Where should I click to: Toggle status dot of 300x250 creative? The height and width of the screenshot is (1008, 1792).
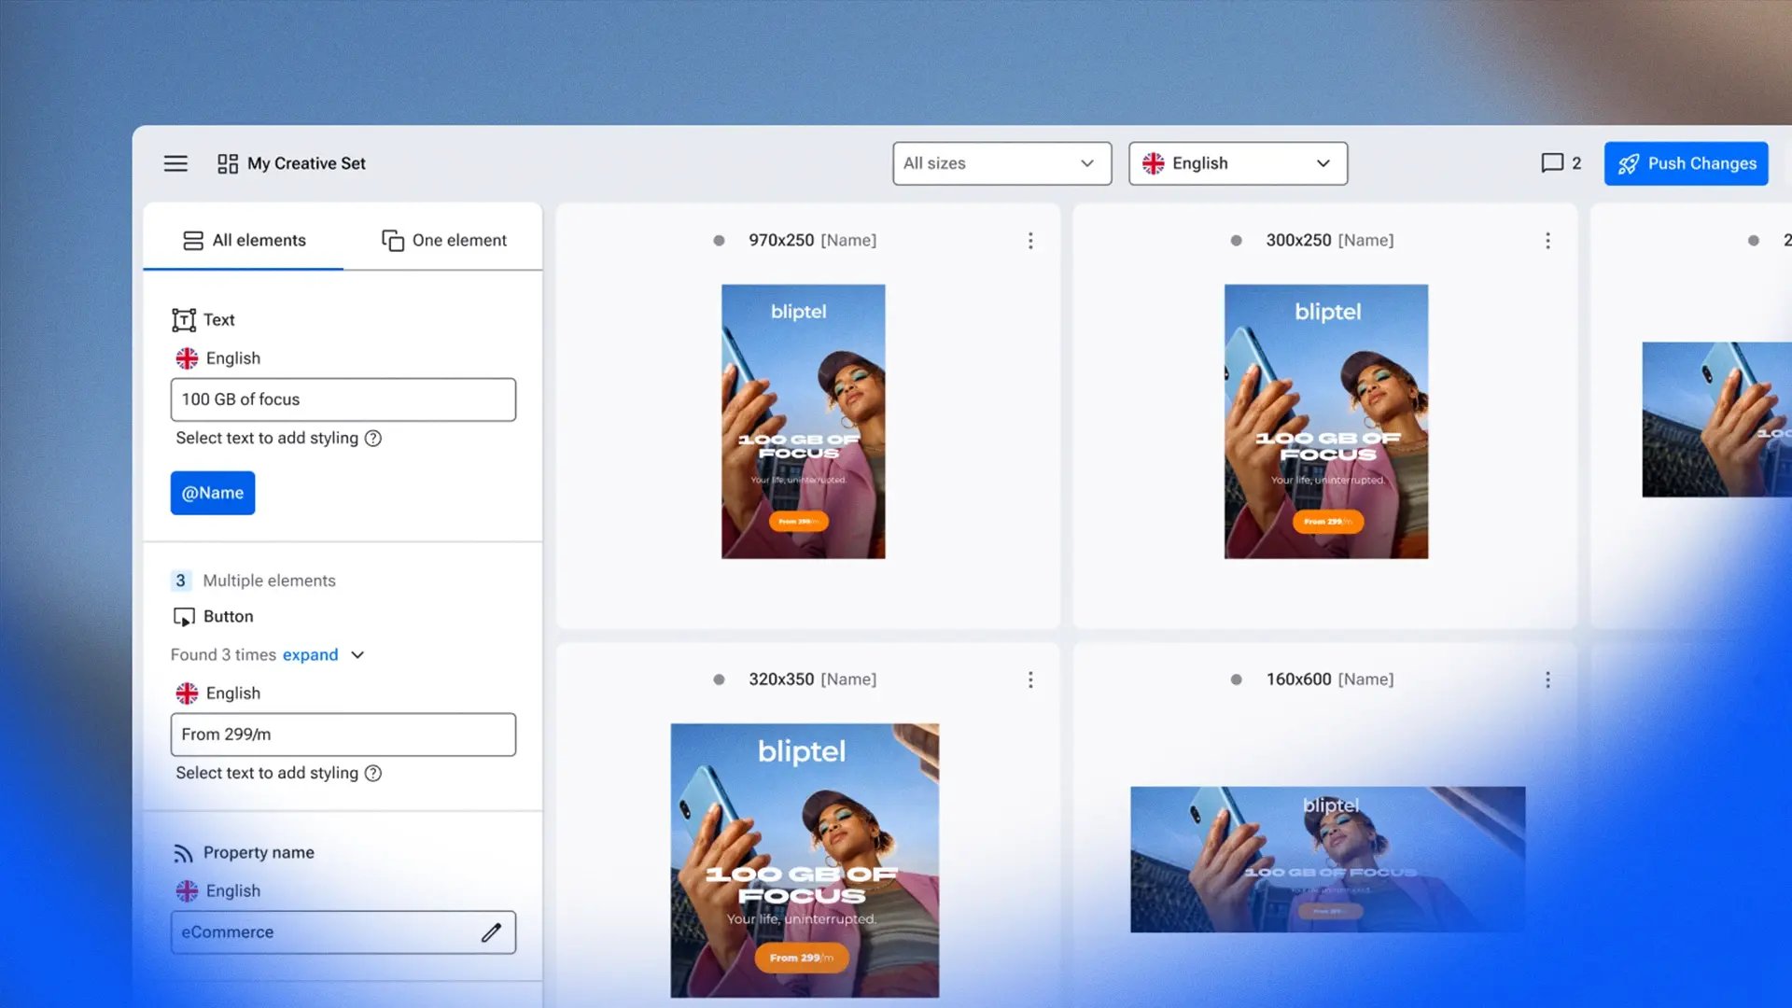[x=1236, y=241]
